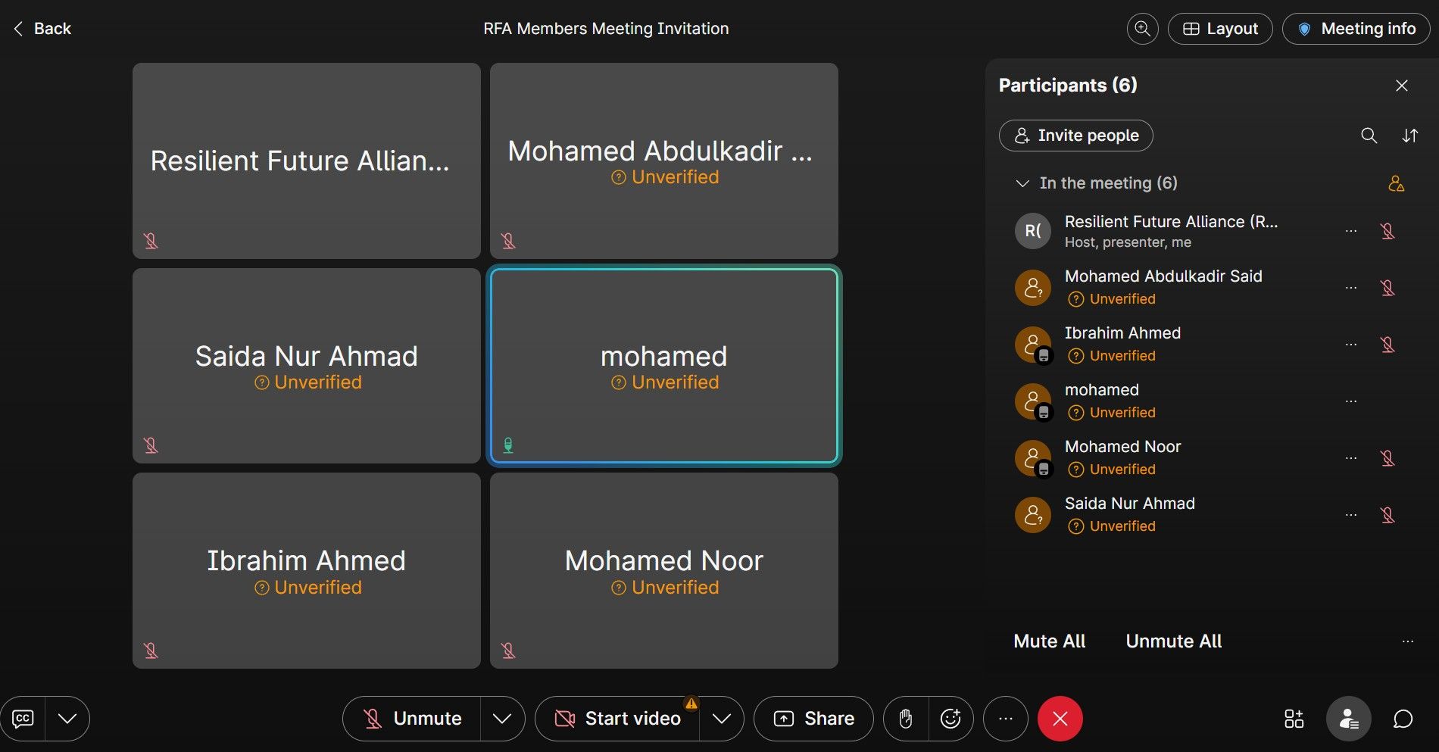Open more options in bottom toolbar
1439x752 pixels.
[x=1006, y=719]
